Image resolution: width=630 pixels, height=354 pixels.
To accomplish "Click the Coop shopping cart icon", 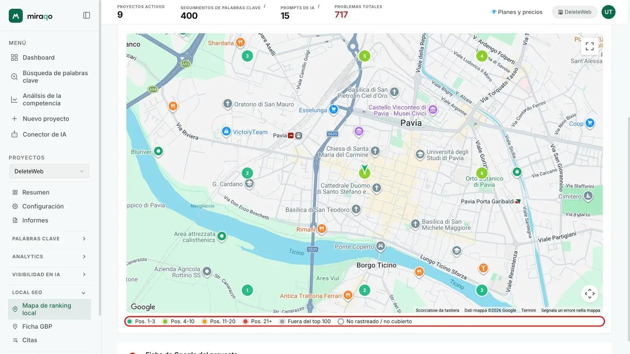I will coord(590,123).
